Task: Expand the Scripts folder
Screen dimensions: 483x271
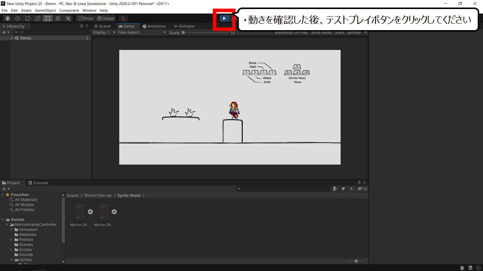Action: (12, 250)
